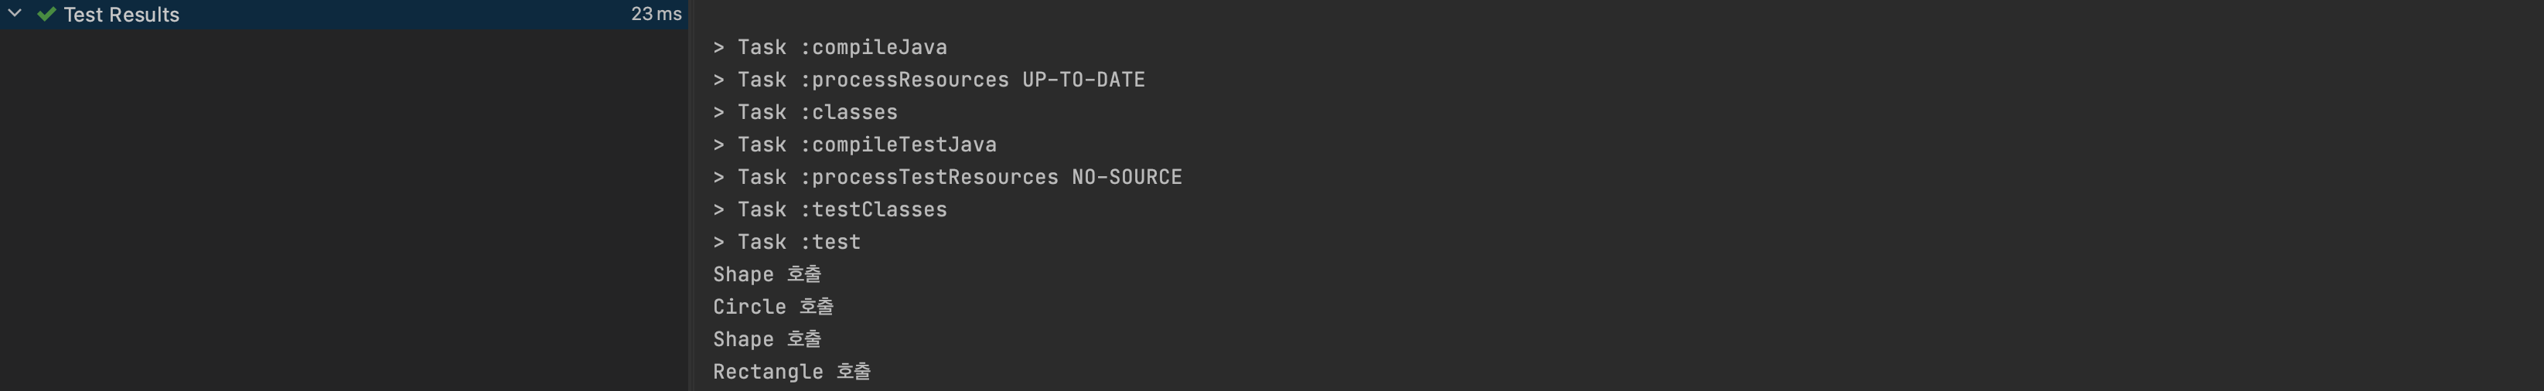2544x391 pixels.
Task: Click the "Rectangle 호출" output line
Action: coord(792,372)
